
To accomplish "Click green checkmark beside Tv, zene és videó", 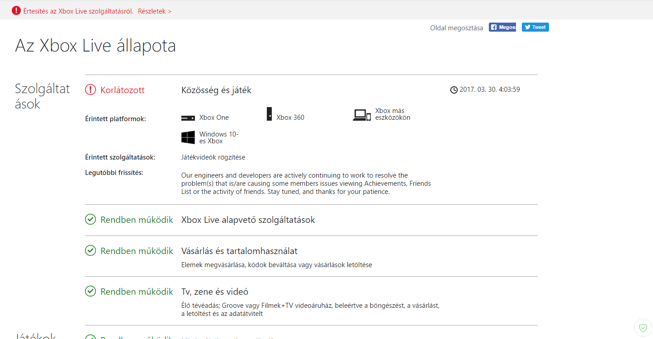I will [90, 291].
